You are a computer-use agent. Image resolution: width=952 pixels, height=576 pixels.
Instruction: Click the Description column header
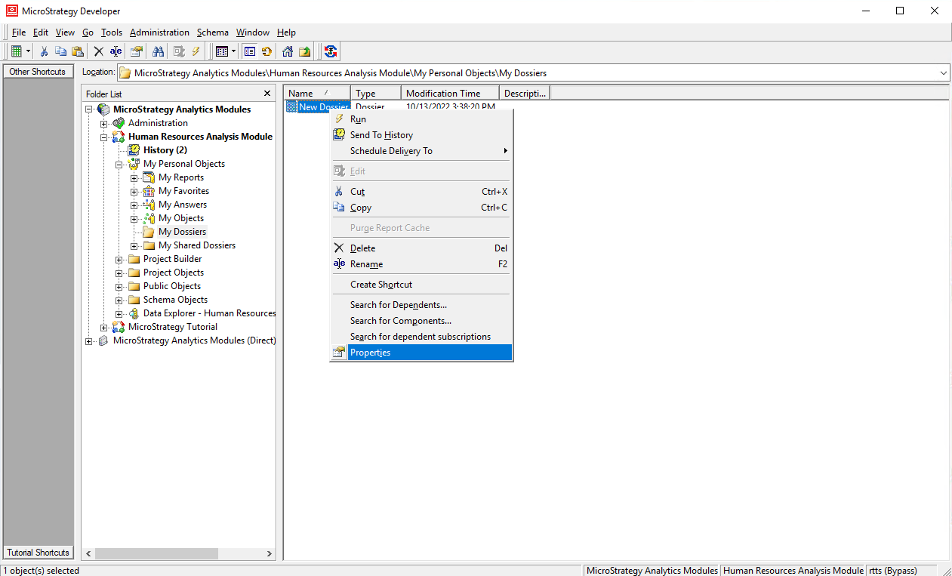pos(525,93)
